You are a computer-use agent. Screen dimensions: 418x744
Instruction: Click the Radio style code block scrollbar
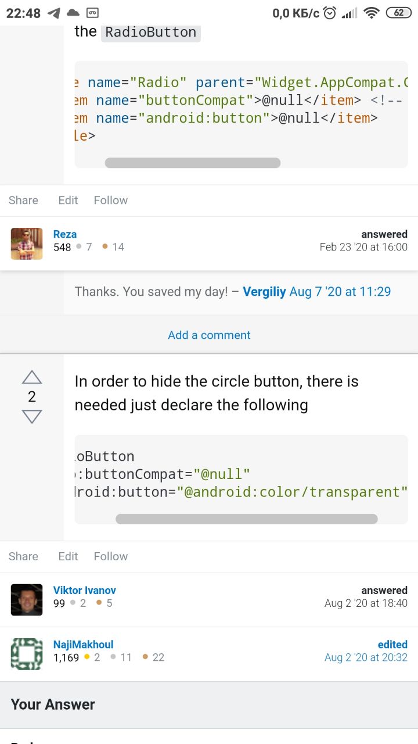193,163
